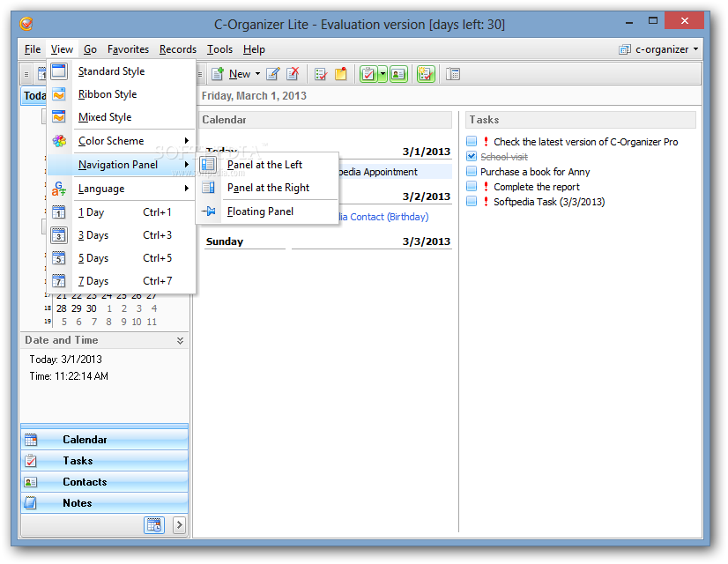Close the open View menu

point(62,49)
